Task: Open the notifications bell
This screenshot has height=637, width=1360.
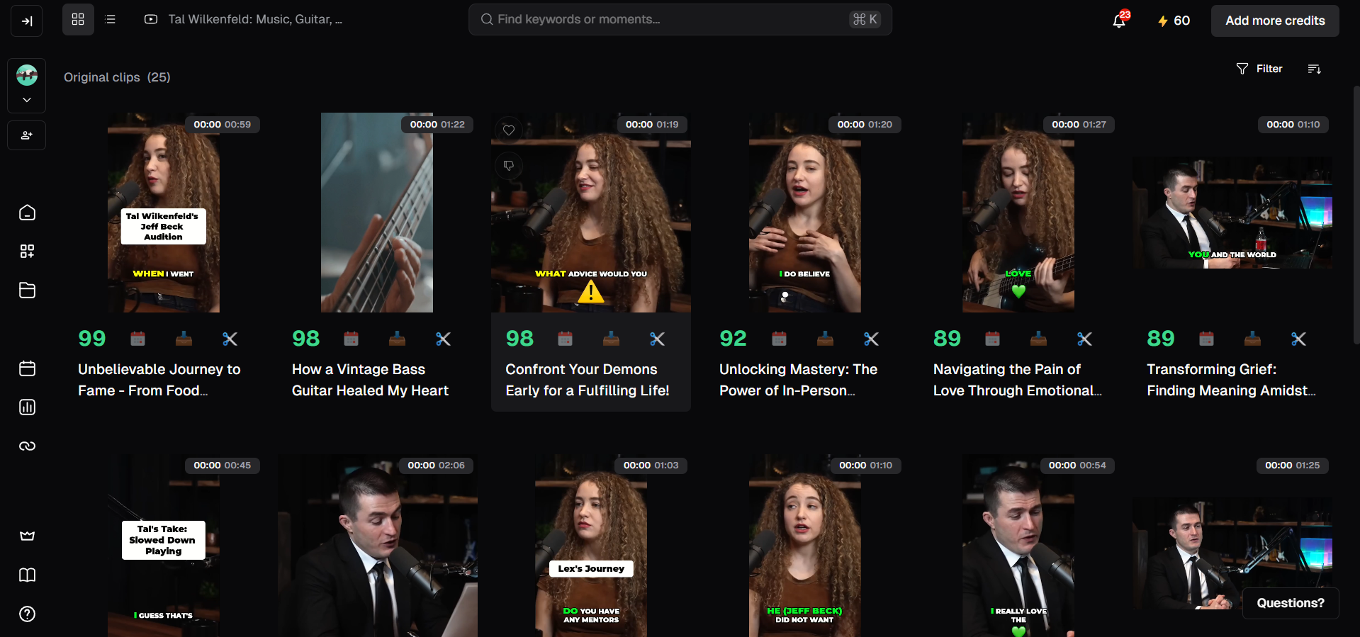Action: pyautogui.click(x=1120, y=20)
